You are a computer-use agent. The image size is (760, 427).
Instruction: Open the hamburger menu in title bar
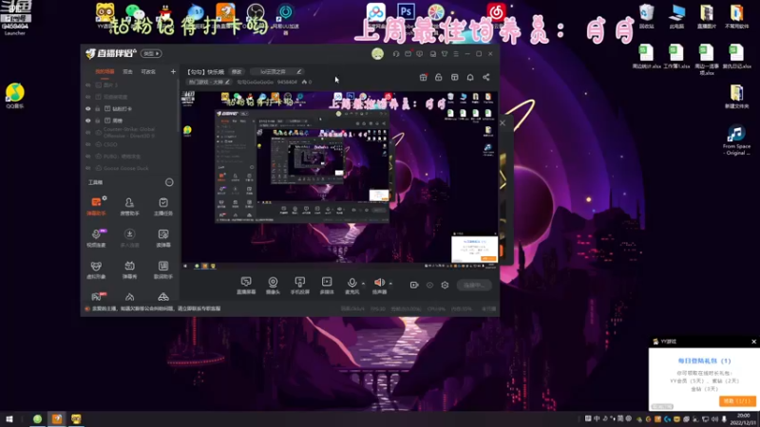pyautogui.click(x=456, y=54)
